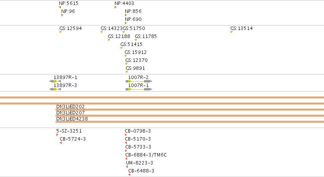The height and width of the screenshot is (177, 324).
Task: Click the UM-8223-3 label text
Action: click(x=139, y=163)
